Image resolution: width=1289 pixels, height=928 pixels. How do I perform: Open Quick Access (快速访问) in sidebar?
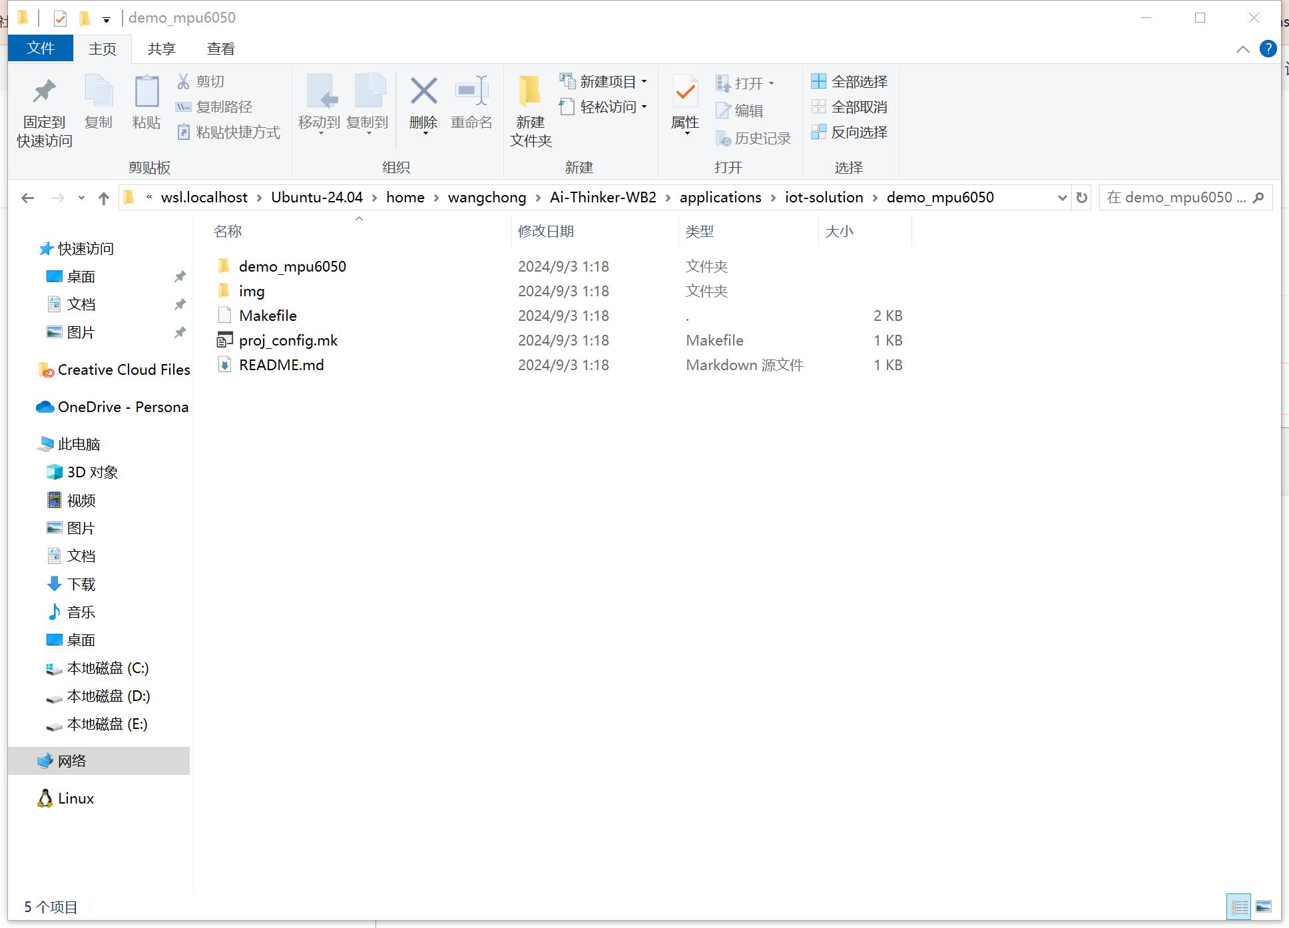(x=85, y=248)
